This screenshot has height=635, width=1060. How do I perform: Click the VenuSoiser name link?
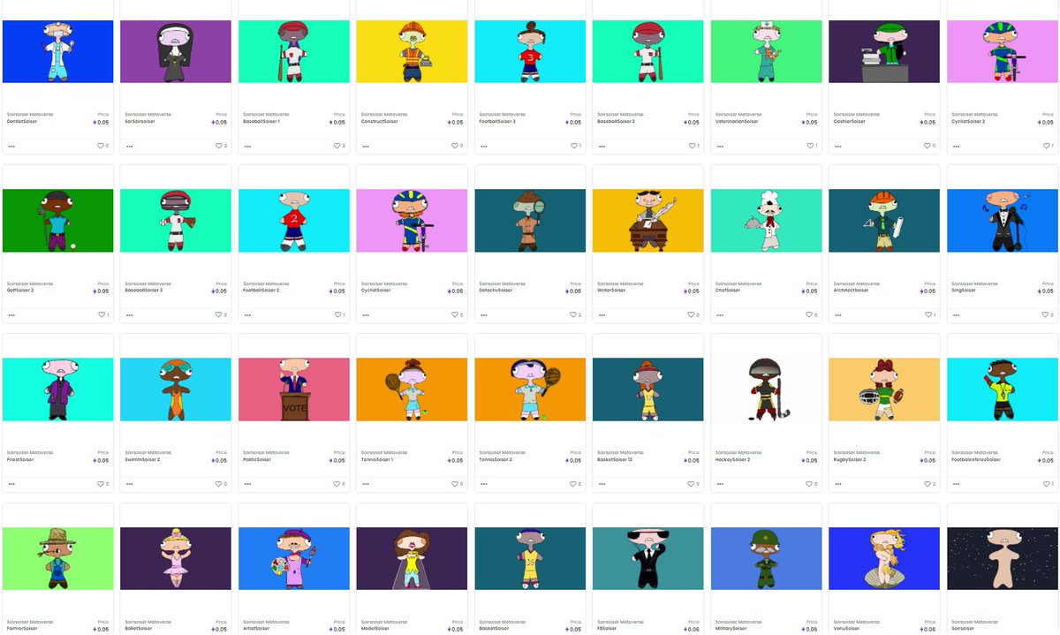[x=846, y=629]
